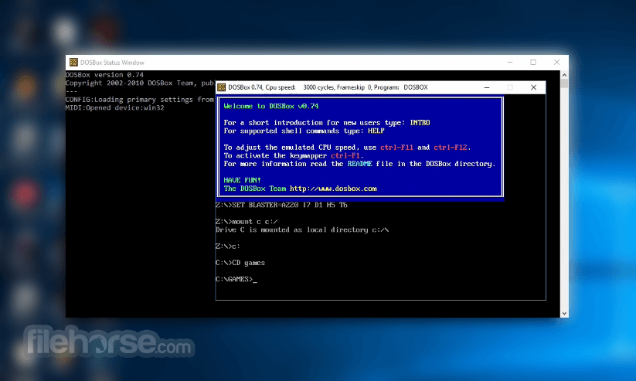Click the http://www.dosbox.com address
This screenshot has width=636, height=381.
pyautogui.click(x=333, y=189)
